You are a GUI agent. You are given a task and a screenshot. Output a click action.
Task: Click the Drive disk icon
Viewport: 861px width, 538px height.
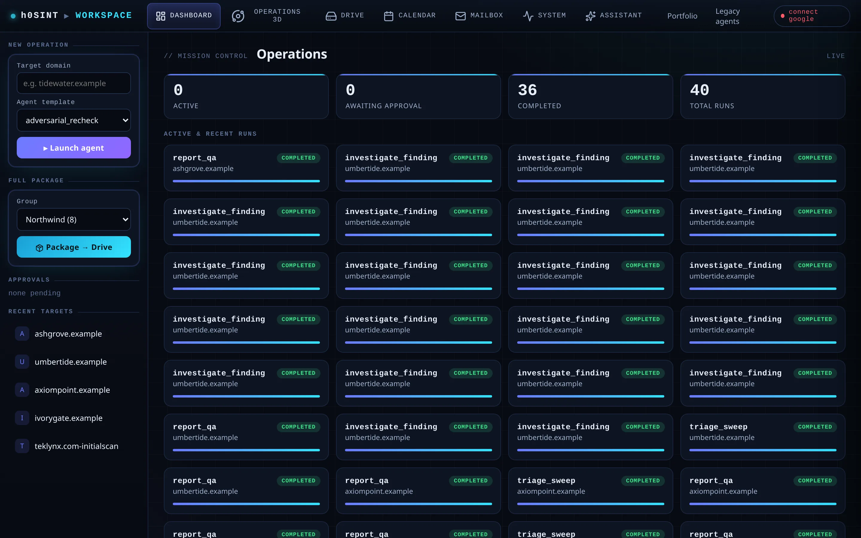331,16
